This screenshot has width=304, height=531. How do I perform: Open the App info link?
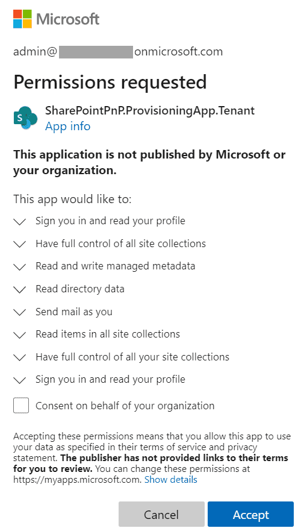click(67, 127)
